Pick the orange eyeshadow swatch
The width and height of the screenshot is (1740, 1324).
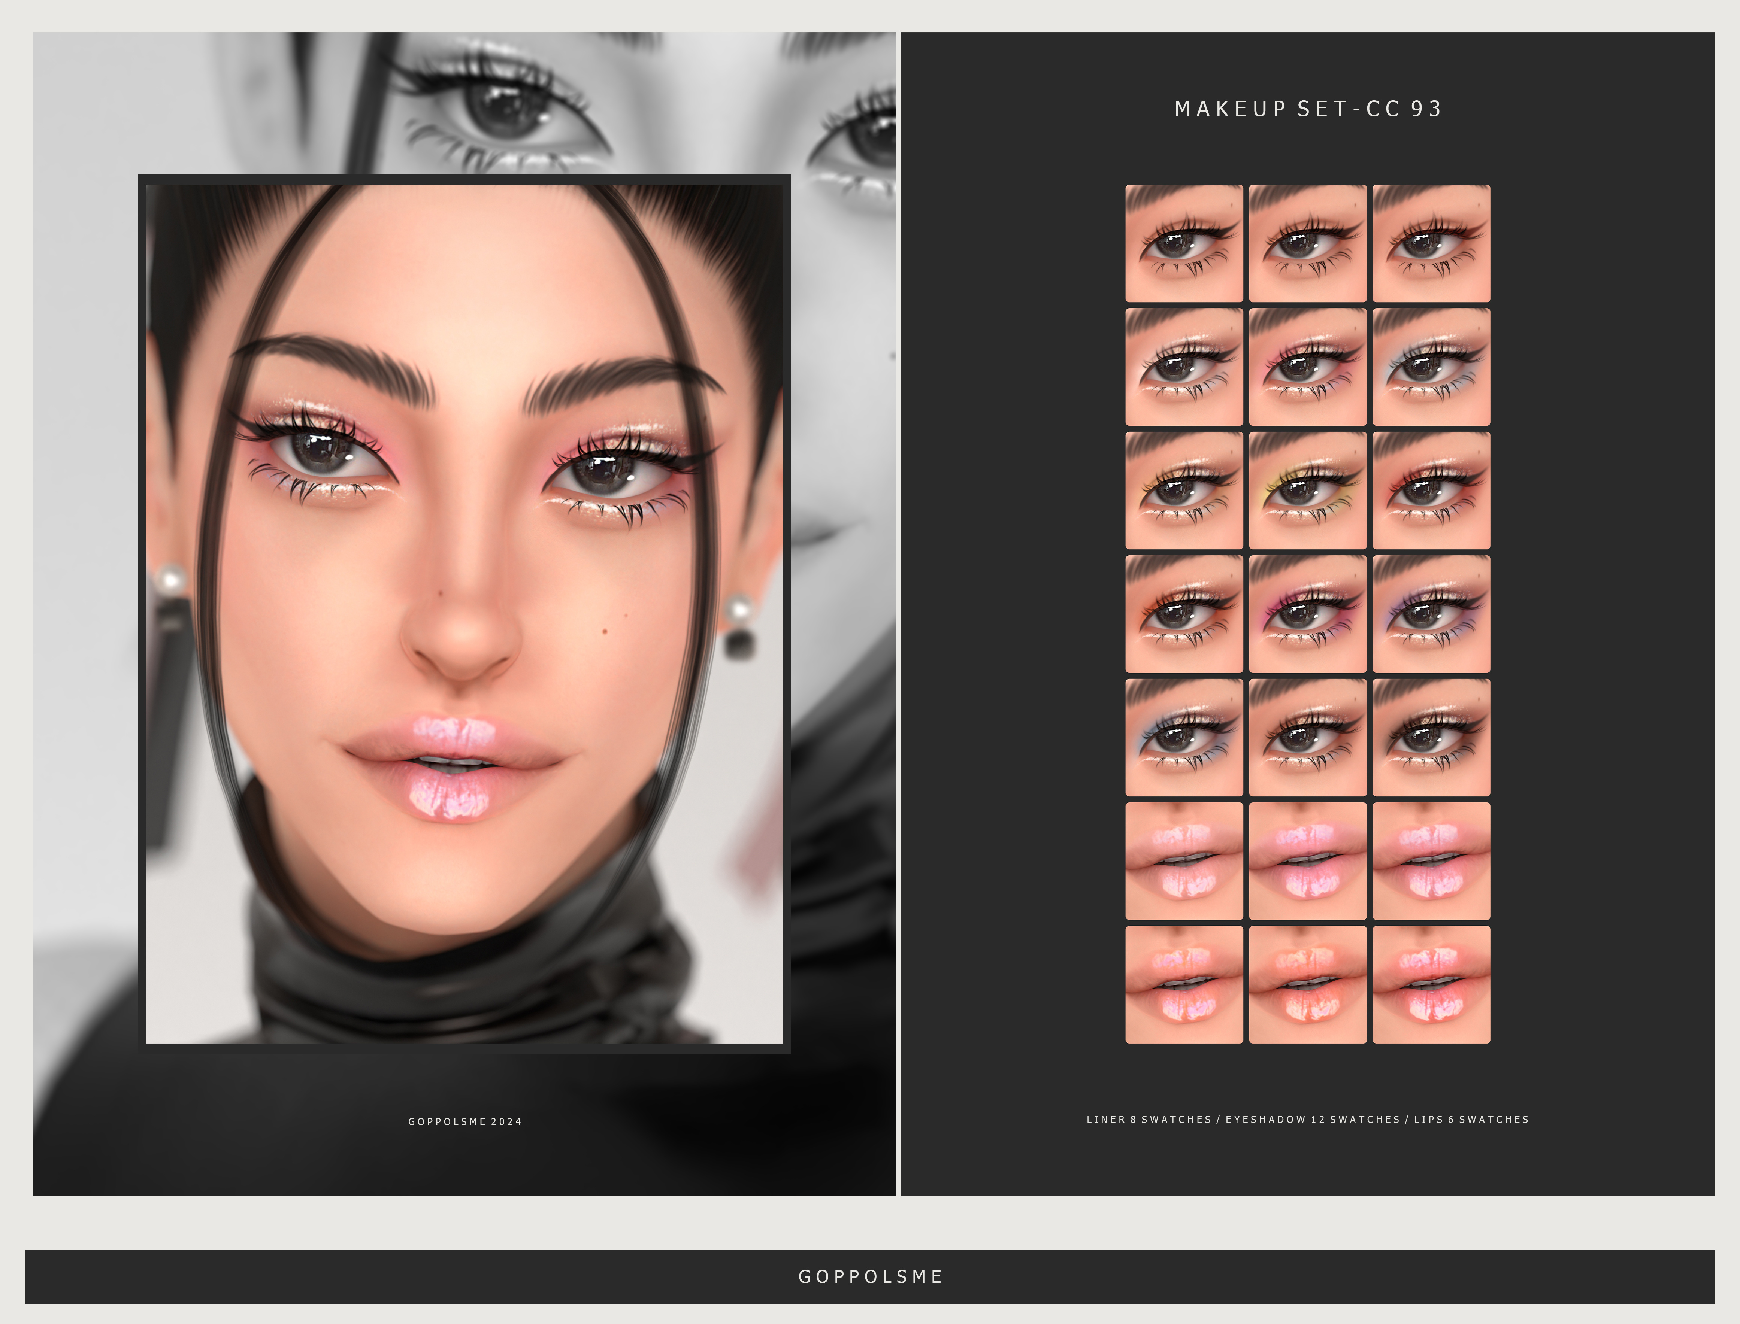click(x=1183, y=614)
